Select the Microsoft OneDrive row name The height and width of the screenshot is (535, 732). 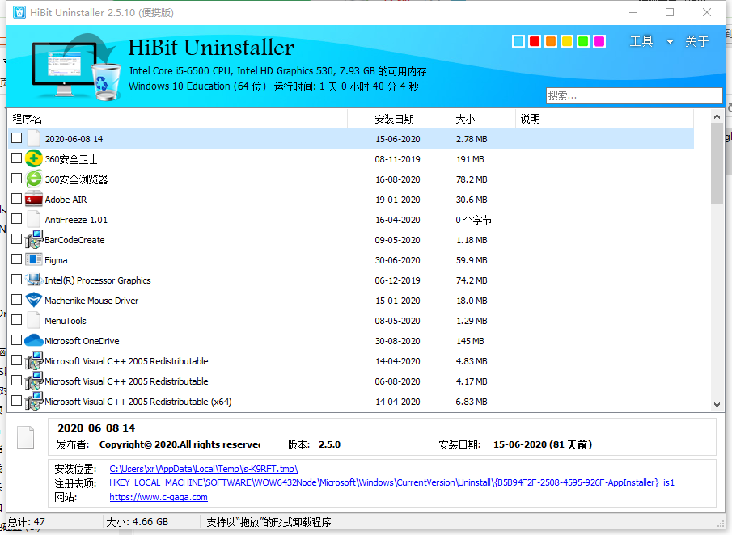82,341
